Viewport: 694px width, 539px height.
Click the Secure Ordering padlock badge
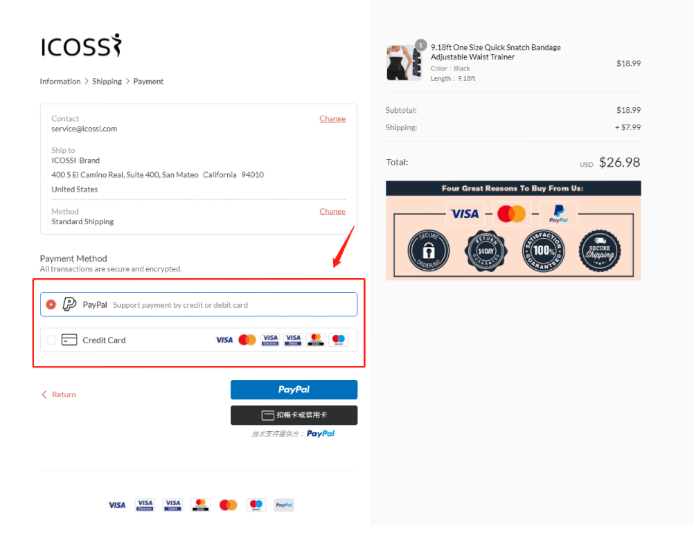point(428,250)
